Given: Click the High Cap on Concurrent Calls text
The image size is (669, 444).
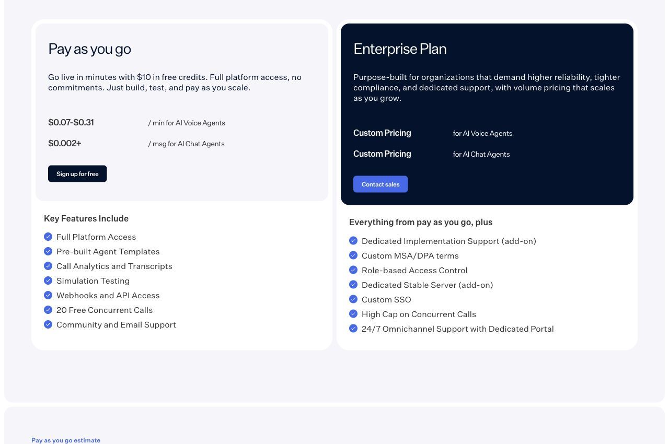Looking at the screenshot, I should [x=419, y=314].
